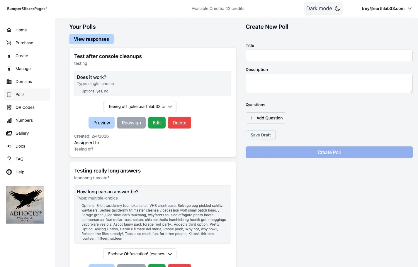Click How long can an answer be? question

[108, 192]
